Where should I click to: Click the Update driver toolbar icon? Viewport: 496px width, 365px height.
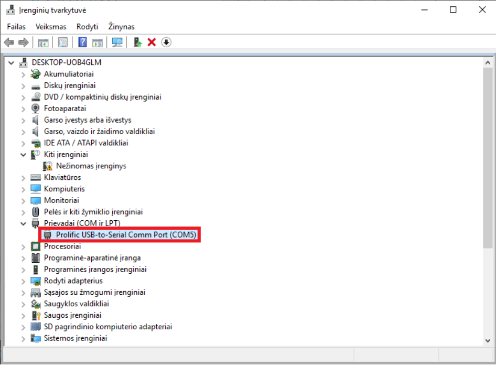137,42
